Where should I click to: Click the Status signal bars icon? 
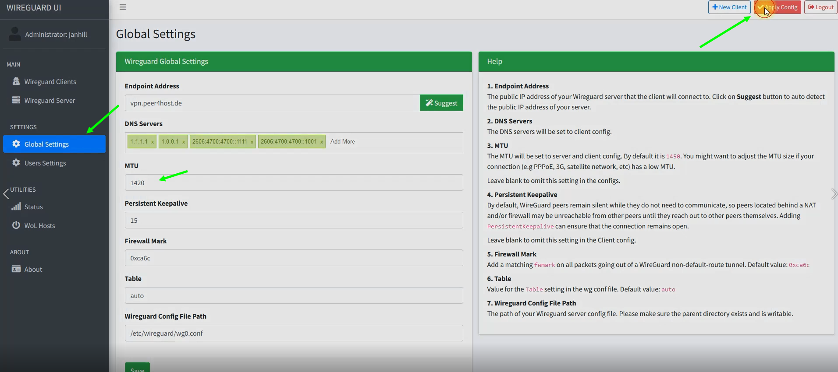(x=16, y=207)
